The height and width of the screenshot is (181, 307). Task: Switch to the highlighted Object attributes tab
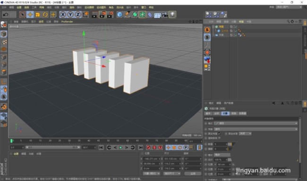coord(225,114)
